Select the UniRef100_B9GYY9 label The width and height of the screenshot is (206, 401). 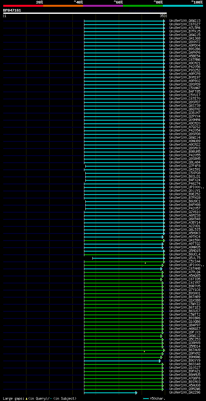click(x=185, y=360)
